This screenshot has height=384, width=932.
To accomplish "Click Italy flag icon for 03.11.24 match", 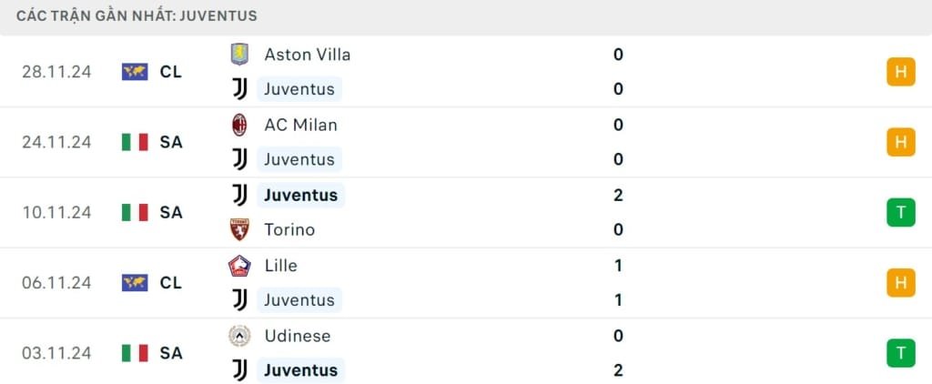I will pyautogui.click(x=135, y=353).
